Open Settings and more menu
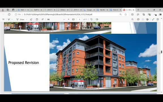 (155, 14)
